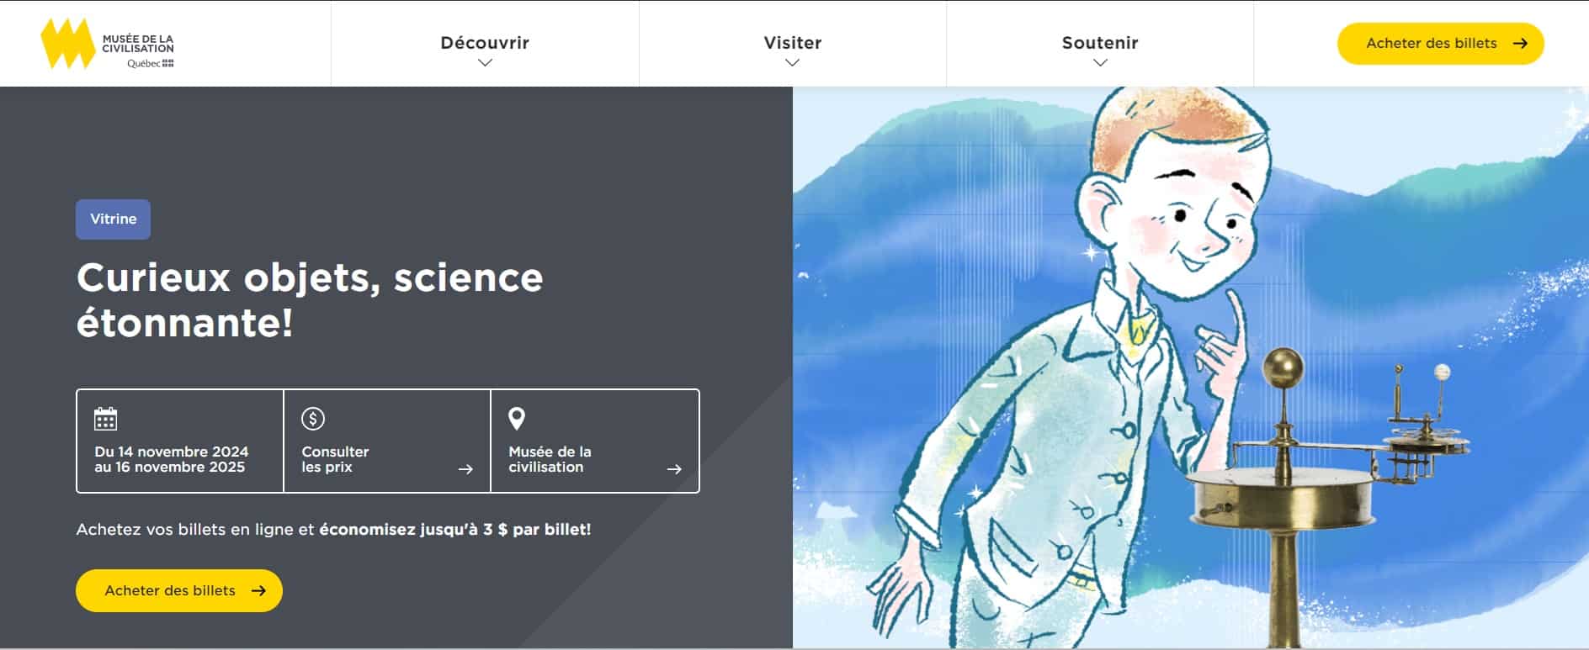Click the yellow Musée de la civilisation logo

(67, 44)
